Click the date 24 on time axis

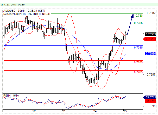[x=95, y=111]
